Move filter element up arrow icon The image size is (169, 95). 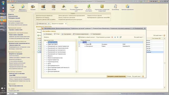click(x=115, y=37)
